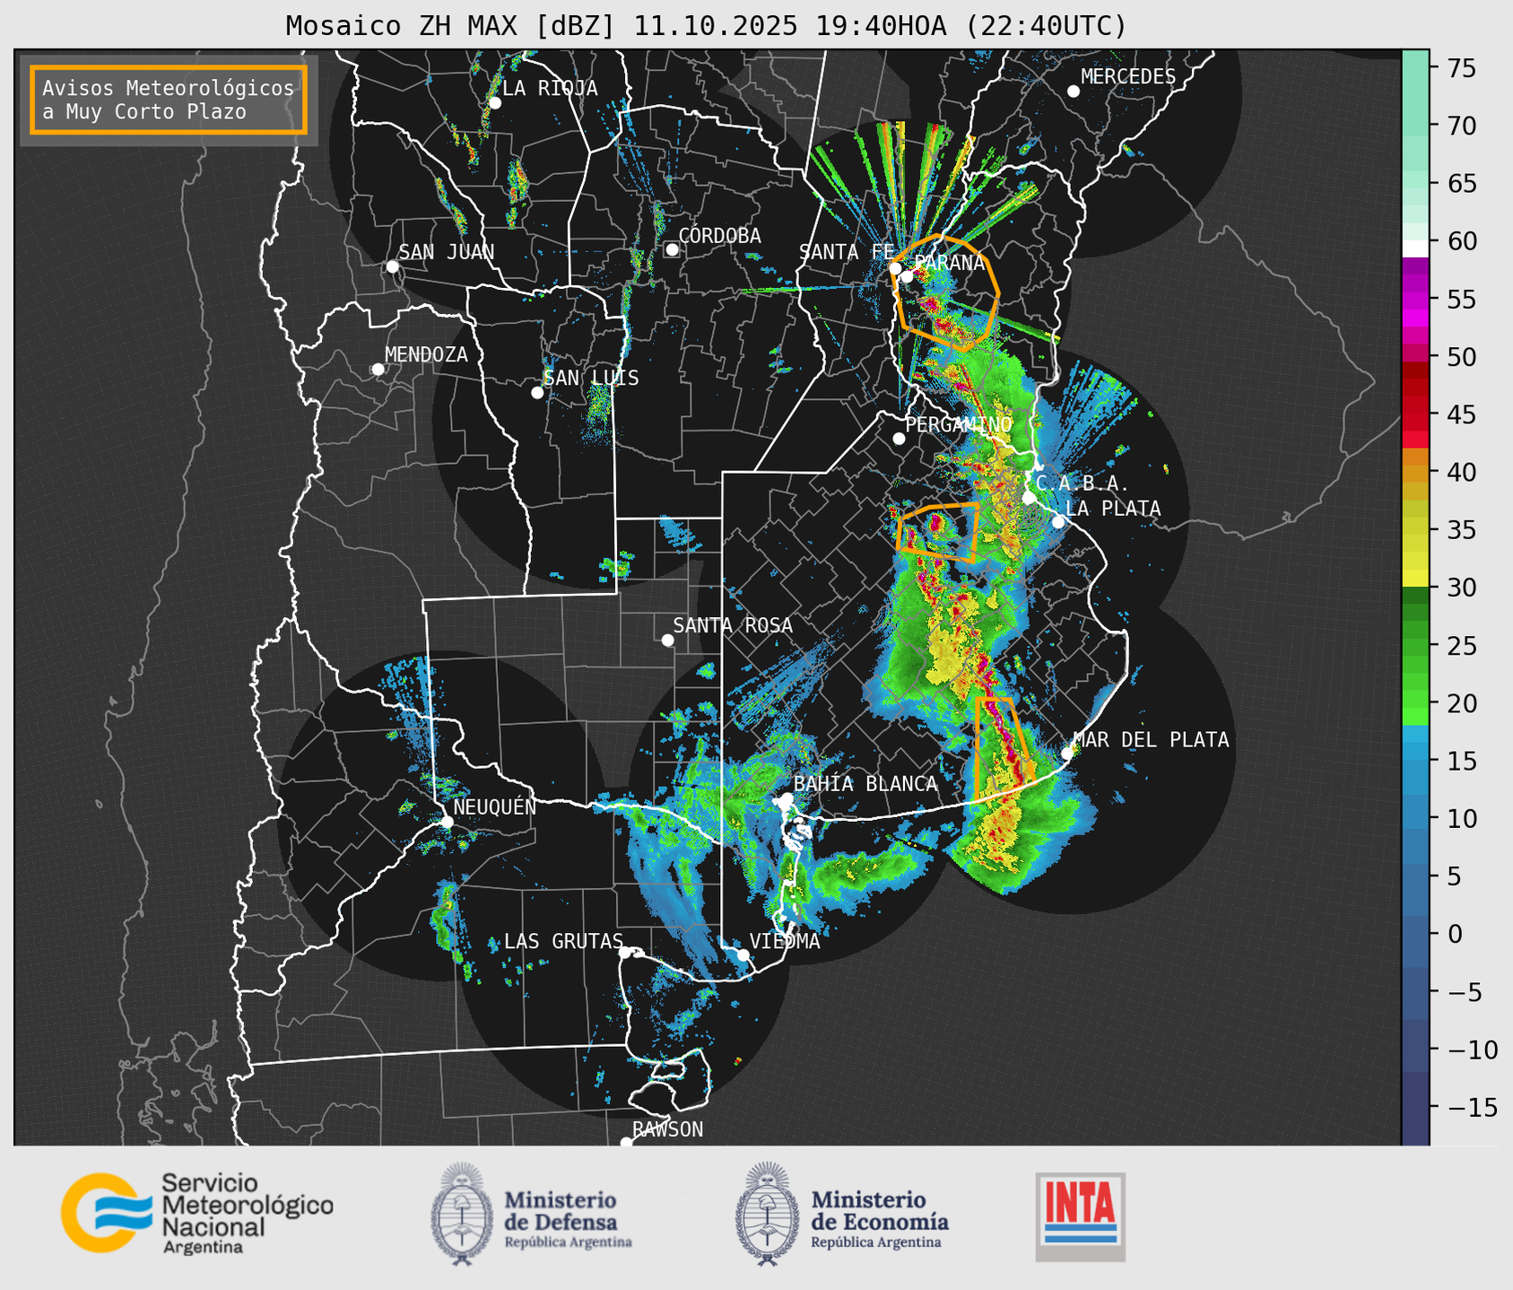Click the 10 dBZ blue color band
1513x1290 pixels.
1415,819
